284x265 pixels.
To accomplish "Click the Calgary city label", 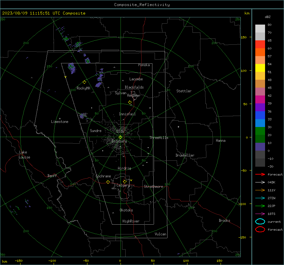I will point(123,185).
